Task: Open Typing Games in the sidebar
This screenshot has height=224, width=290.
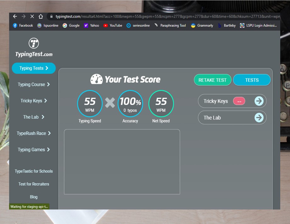Action: (x=34, y=150)
